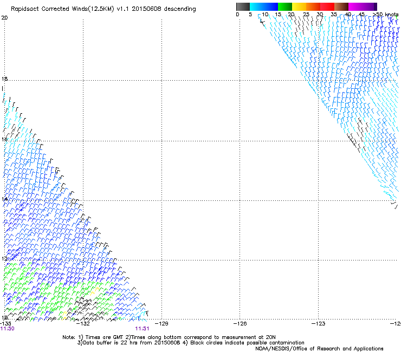
Task: Click the '0' label under the color bar
Action: point(237,14)
